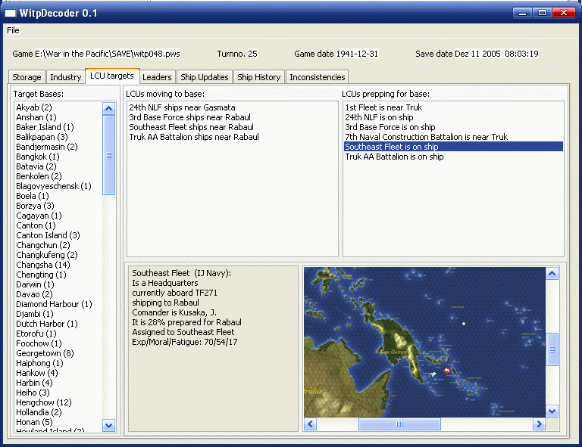Select Truk AA Battalion is on ship
The height and width of the screenshot is (447, 582).
pos(394,157)
